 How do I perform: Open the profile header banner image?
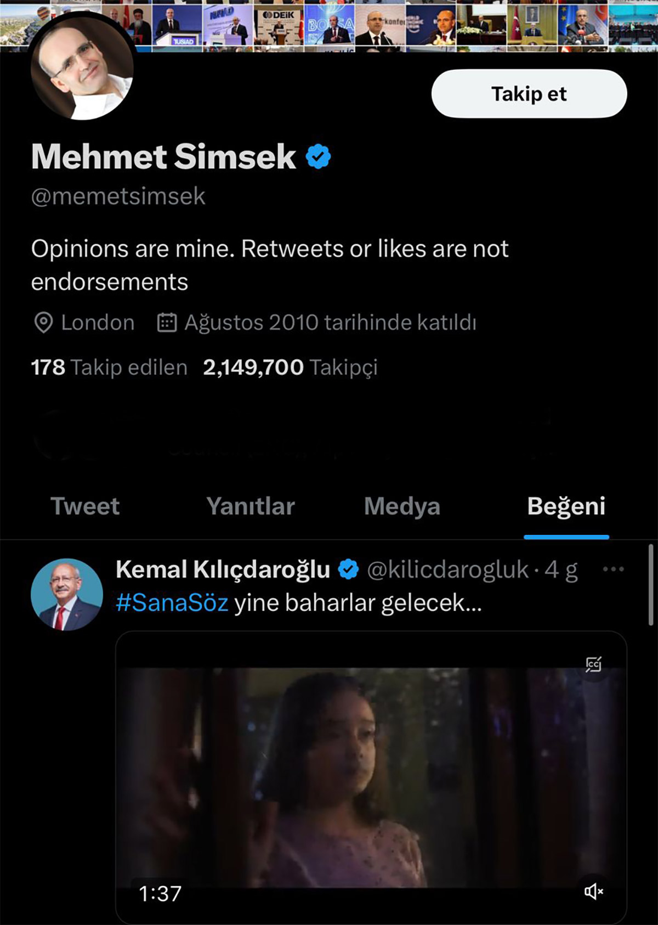point(384,25)
